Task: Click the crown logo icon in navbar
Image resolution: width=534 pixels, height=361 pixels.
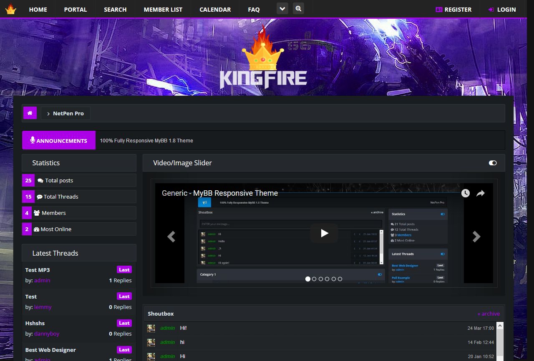Action: pos(11,9)
